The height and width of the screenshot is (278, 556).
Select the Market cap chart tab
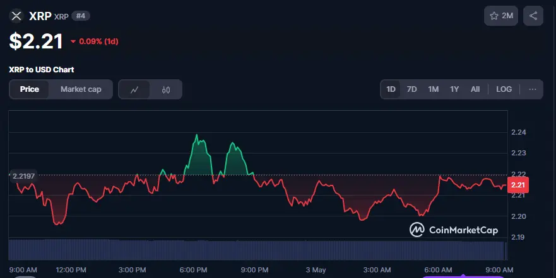[81, 89]
